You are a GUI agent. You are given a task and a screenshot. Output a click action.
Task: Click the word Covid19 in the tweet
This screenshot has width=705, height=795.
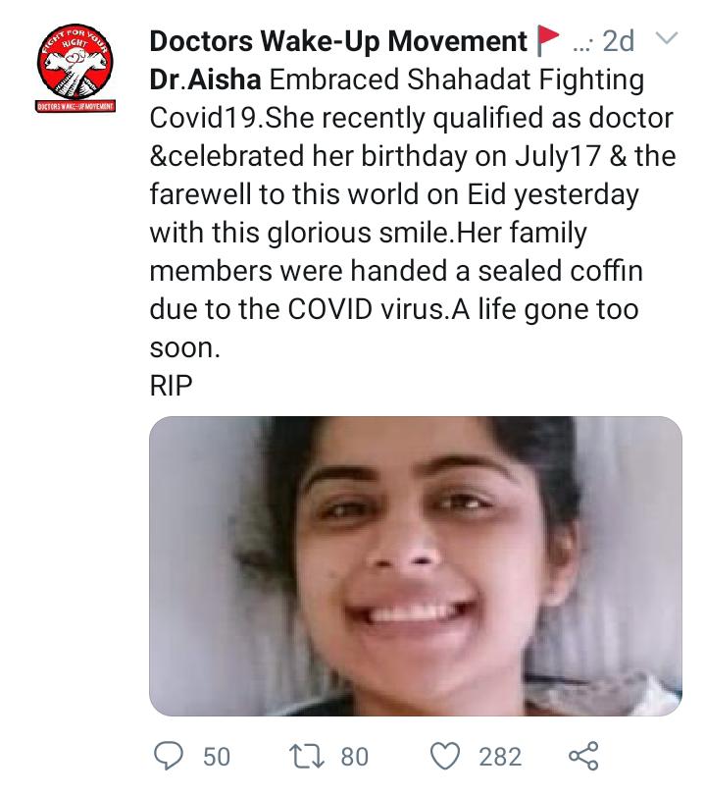tap(204, 118)
